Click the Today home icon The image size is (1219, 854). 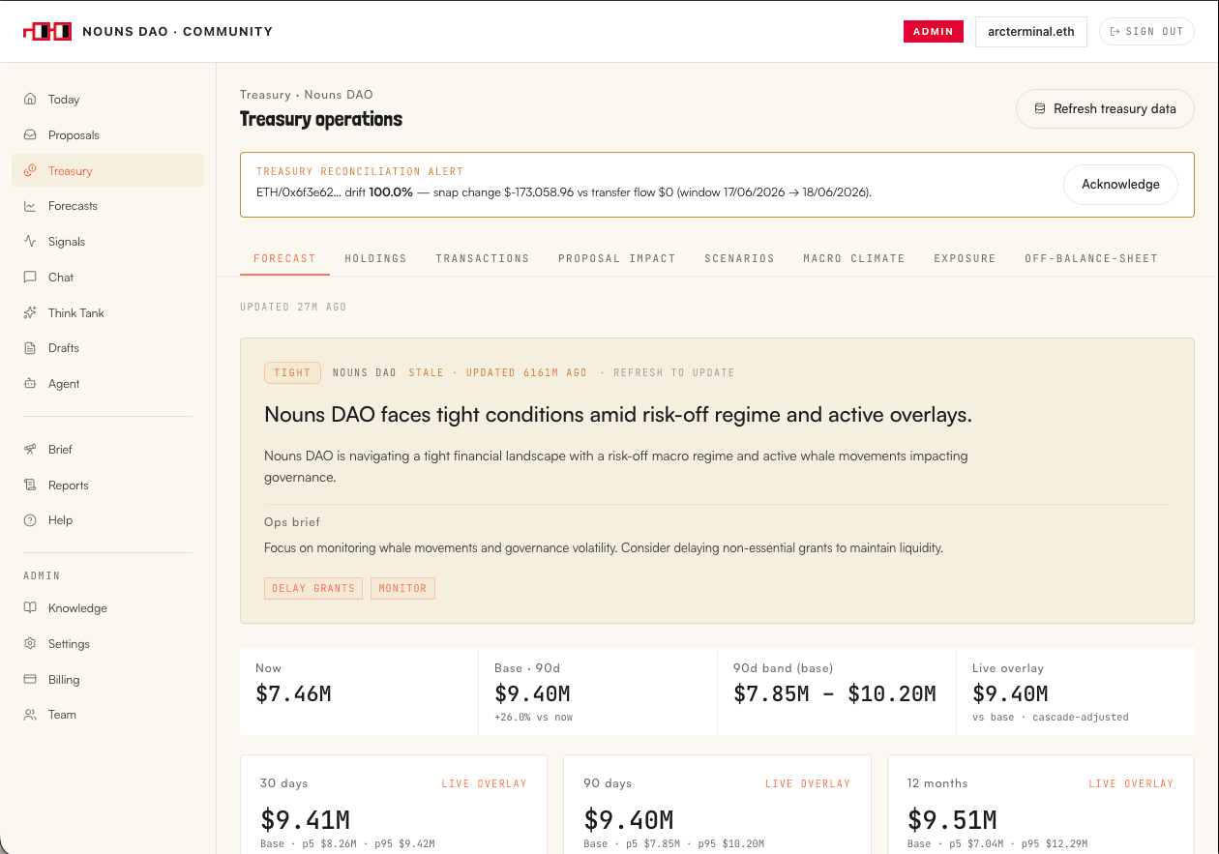pyautogui.click(x=30, y=100)
